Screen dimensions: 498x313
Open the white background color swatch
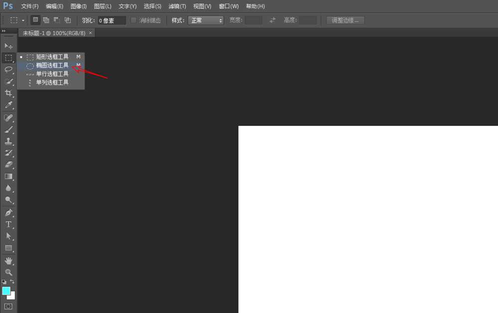pyautogui.click(x=12, y=297)
